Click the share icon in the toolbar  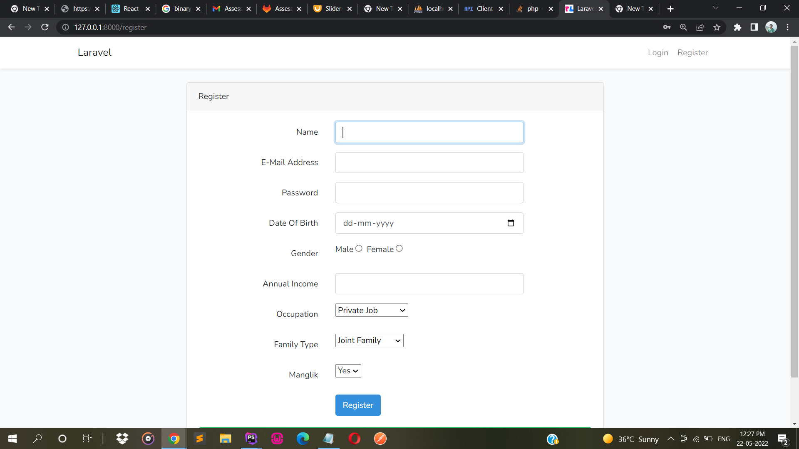[x=700, y=27]
